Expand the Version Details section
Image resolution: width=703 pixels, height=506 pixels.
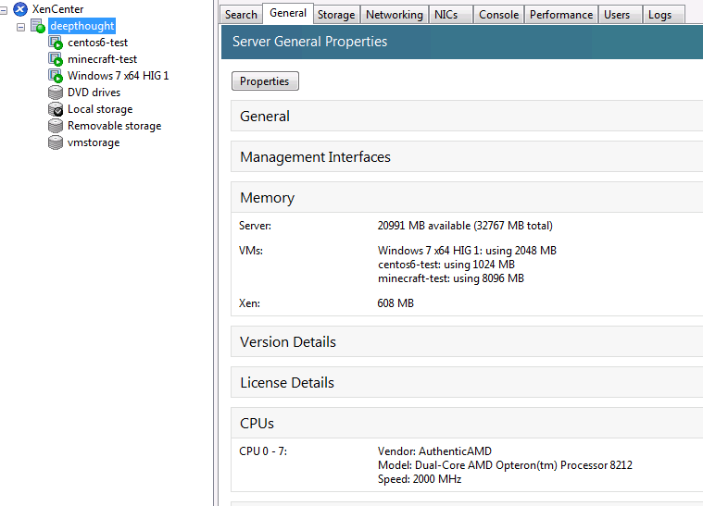pyautogui.click(x=287, y=342)
